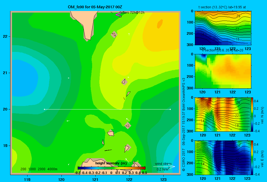Screen dimensions: 267x182
Task: Click the blue low anomaly region at the west edge
Action: [25, 78]
